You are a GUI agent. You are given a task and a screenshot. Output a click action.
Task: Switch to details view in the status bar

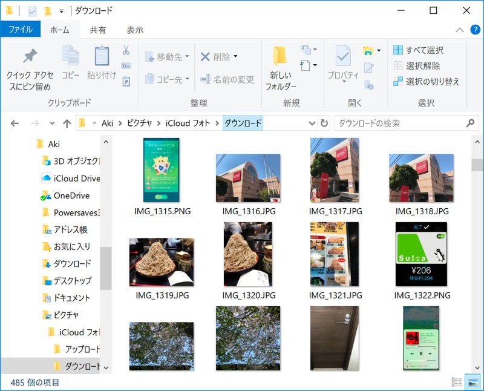[456, 382]
